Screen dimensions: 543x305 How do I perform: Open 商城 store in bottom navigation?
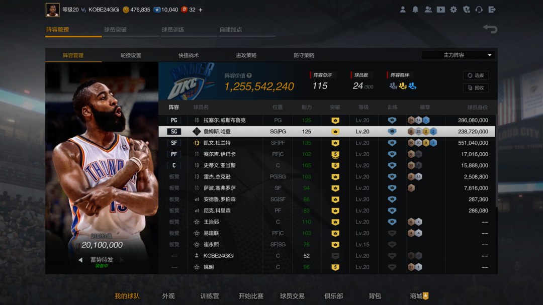point(419,296)
